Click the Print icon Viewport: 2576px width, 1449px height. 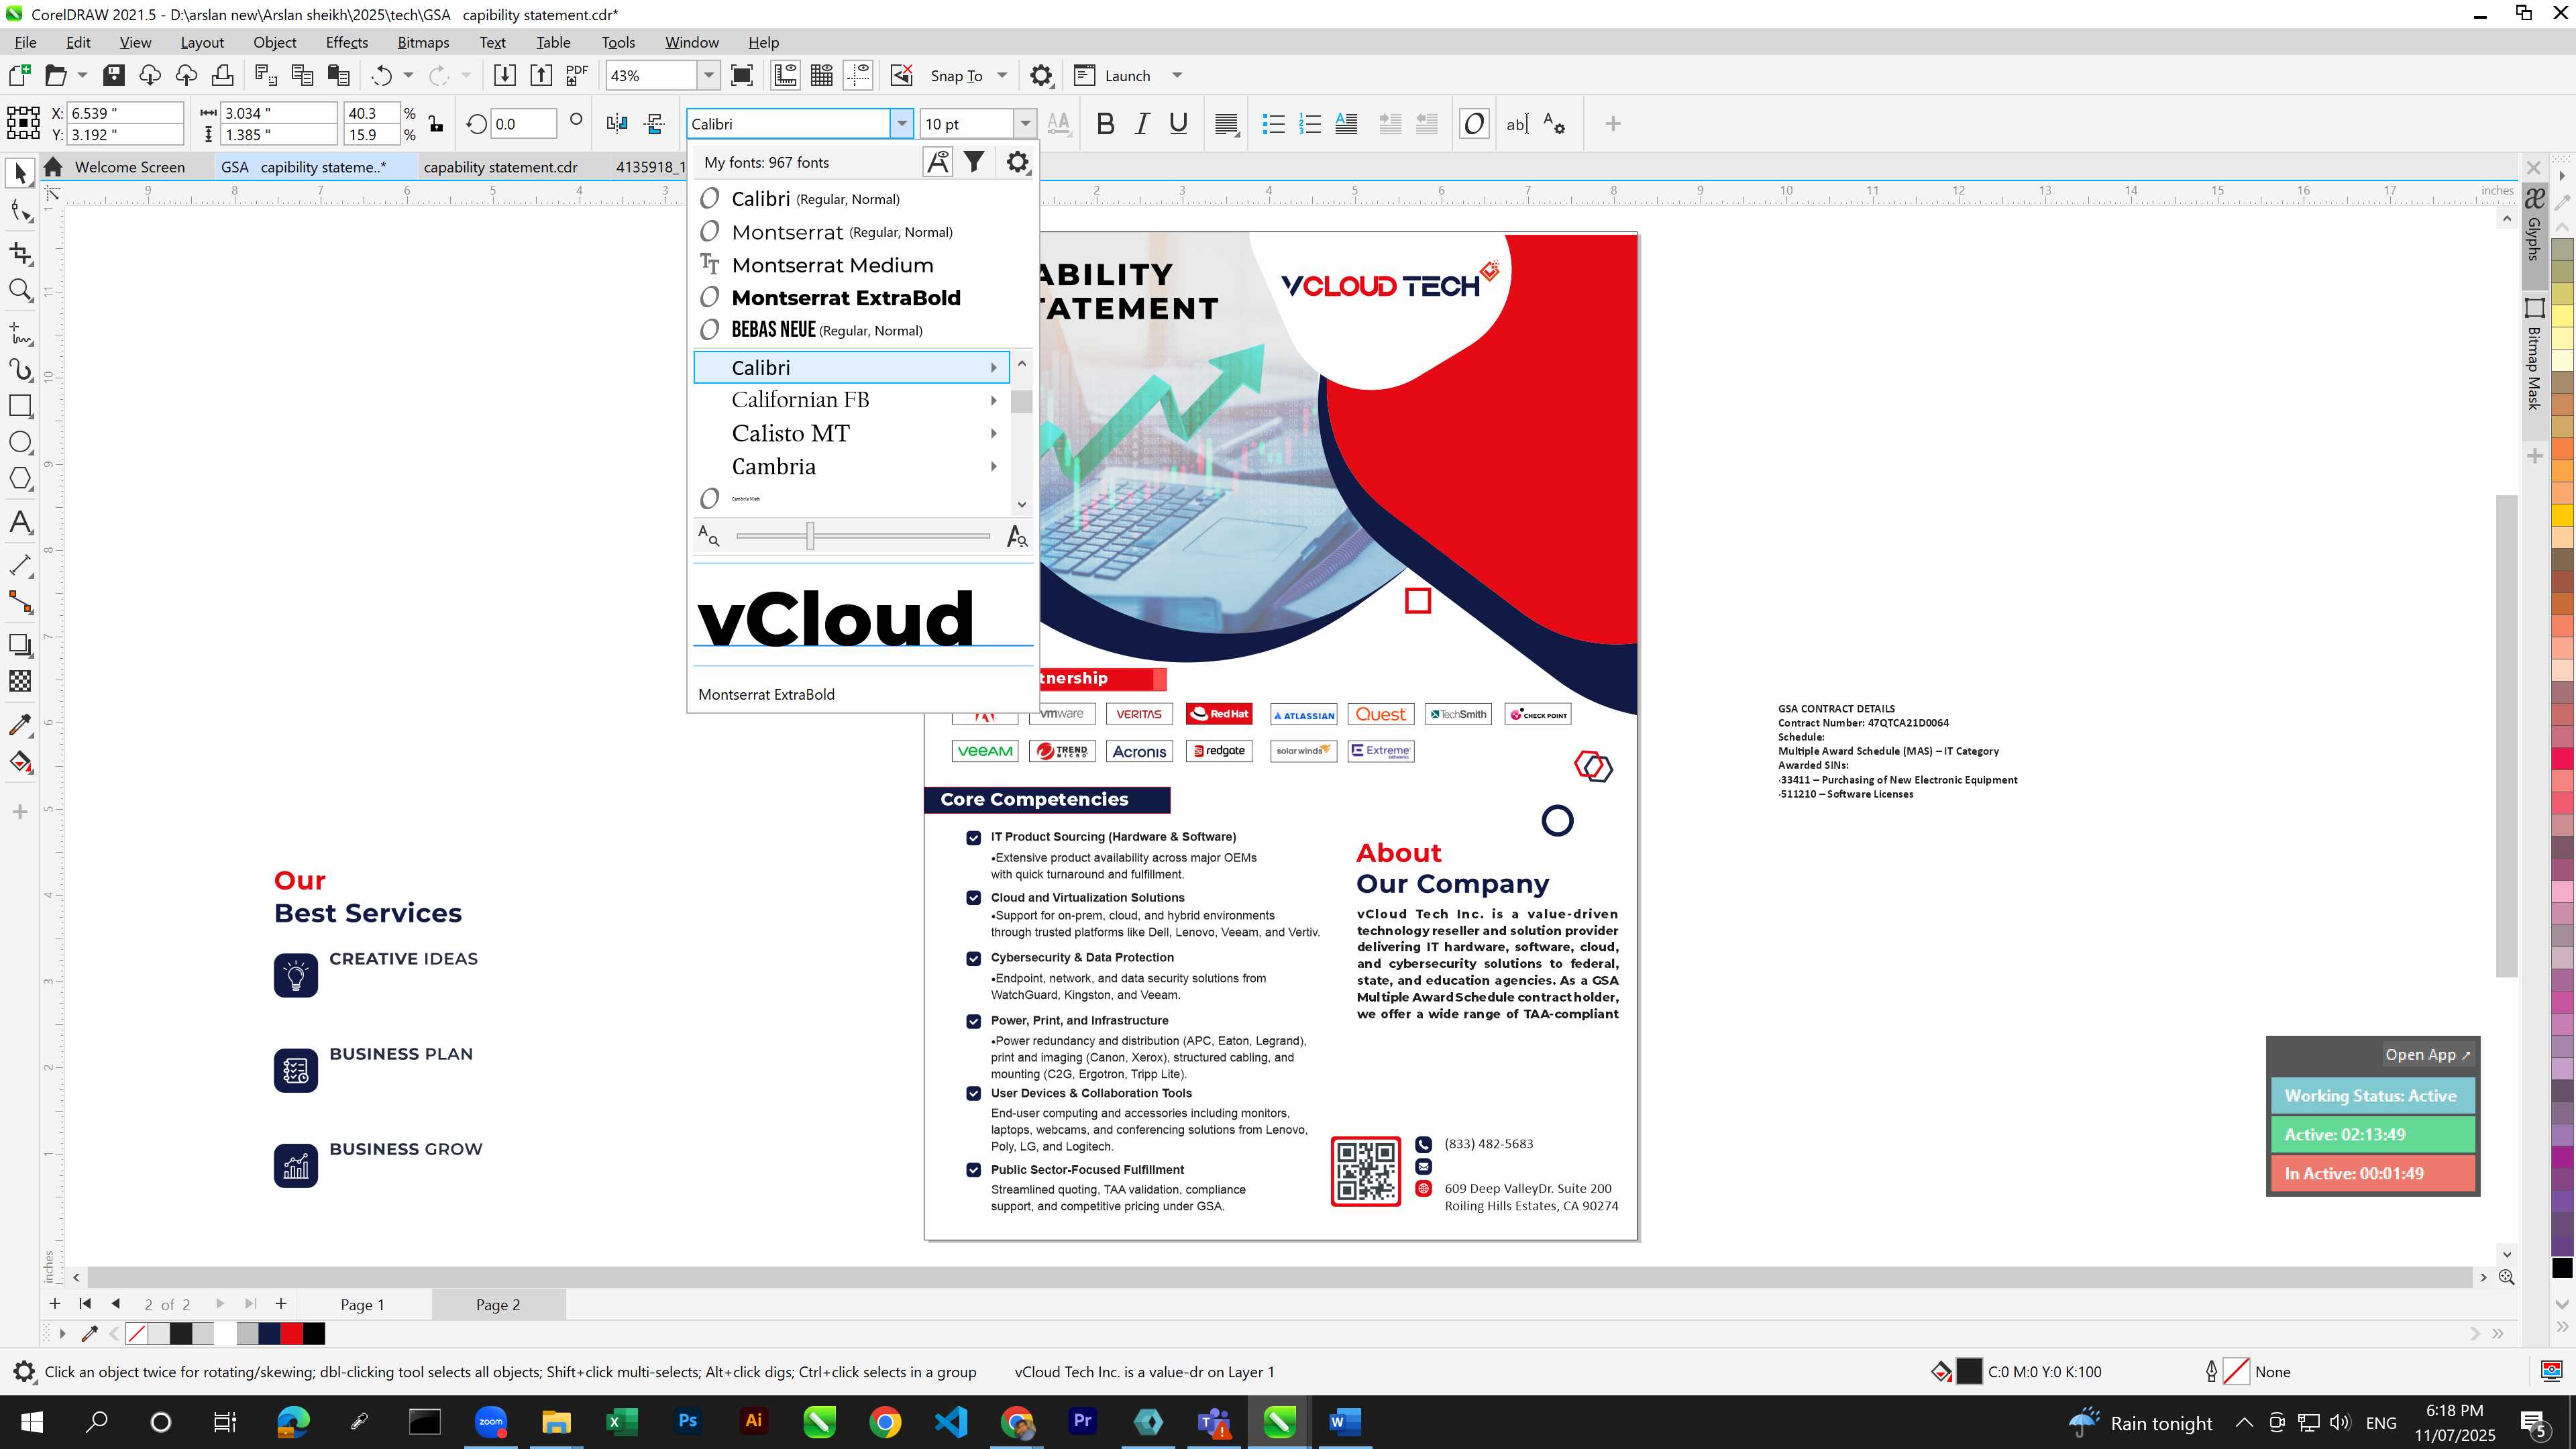tap(222, 75)
